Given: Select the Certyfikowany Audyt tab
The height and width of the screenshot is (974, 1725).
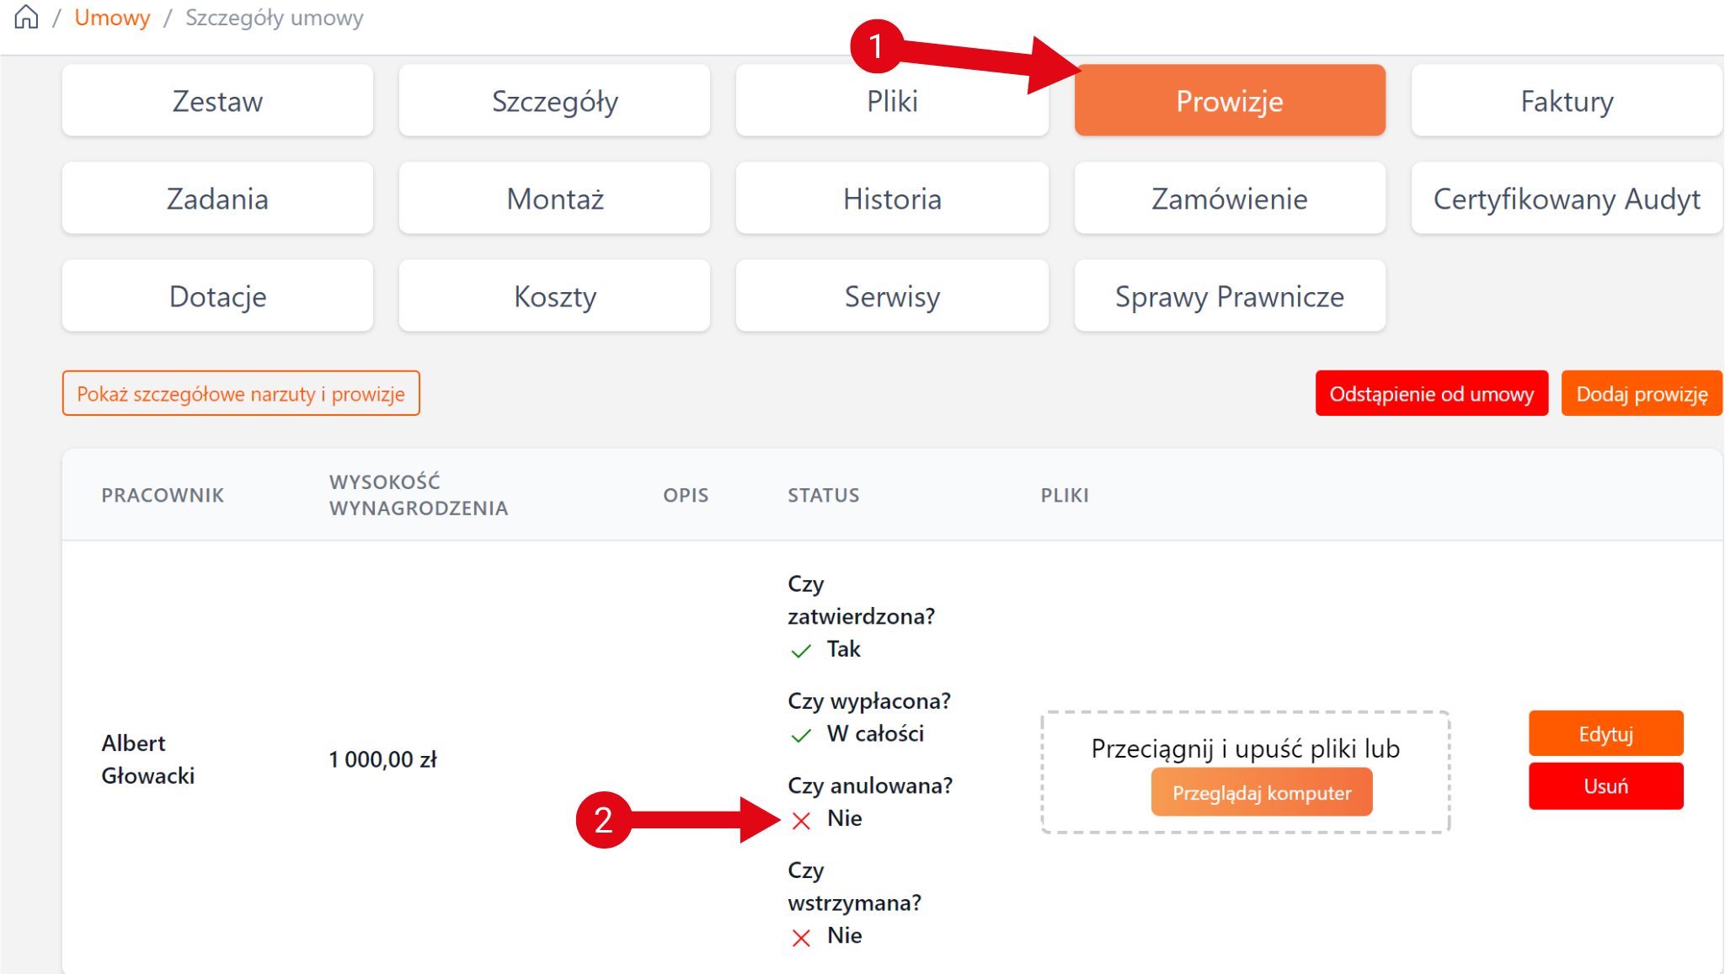Looking at the screenshot, I should (x=1567, y=199).
